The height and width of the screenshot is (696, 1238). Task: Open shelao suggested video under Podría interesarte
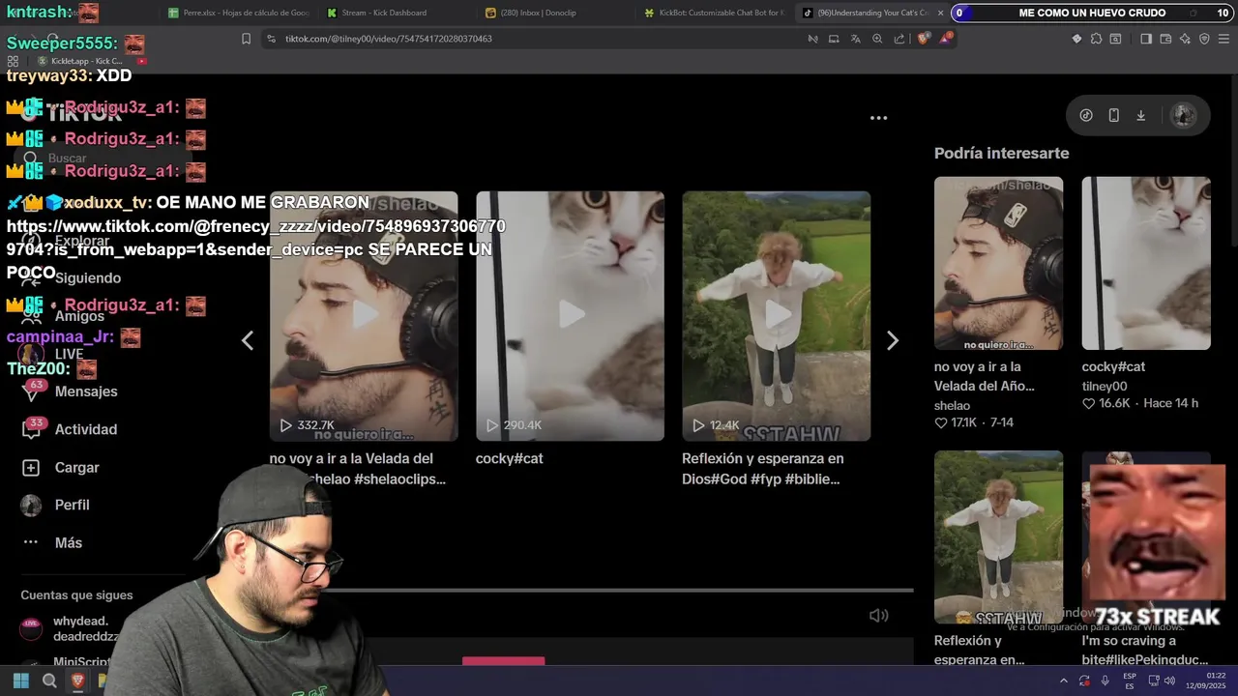[998, 263]
